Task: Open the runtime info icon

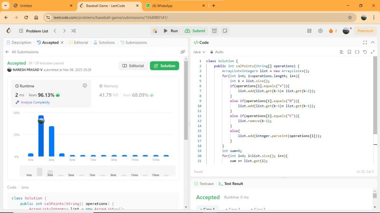Action: (x=85, y=85)
